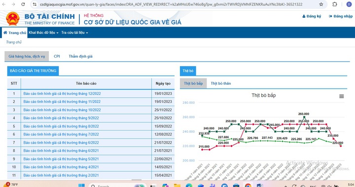Open the Đăng ký registration link
Screen dimensions: 355x187
[312, 16]
